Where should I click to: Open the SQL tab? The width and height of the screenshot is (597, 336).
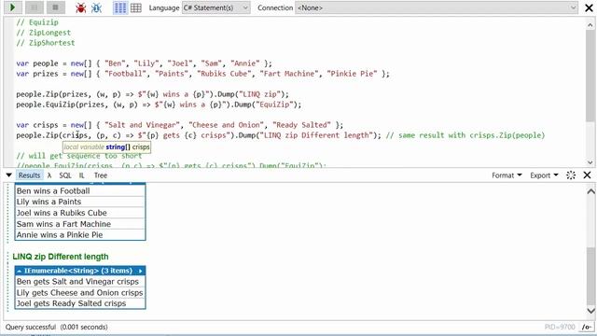[x=65, y=175]
